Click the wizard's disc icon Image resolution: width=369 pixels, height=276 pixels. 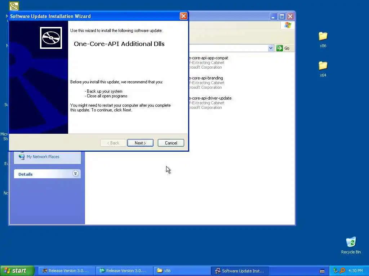point(51,38)
